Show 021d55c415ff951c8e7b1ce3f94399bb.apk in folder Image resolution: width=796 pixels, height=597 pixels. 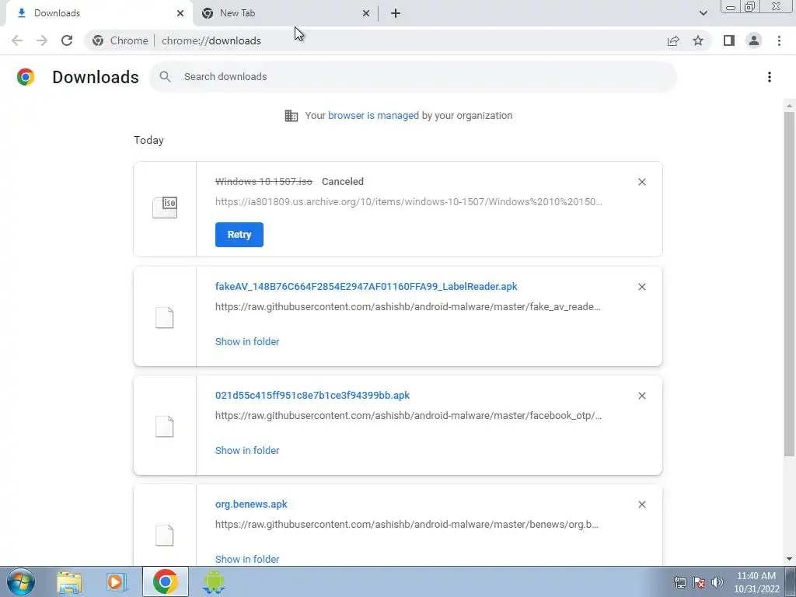pyautogui.click(x=247, y=450)
